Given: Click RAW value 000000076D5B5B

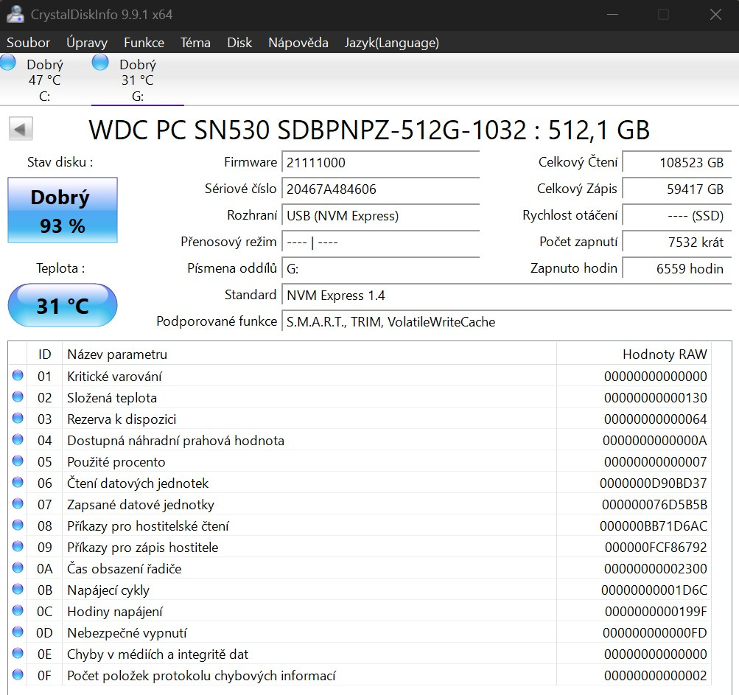Looking at the screenshot, I should 654,505.
